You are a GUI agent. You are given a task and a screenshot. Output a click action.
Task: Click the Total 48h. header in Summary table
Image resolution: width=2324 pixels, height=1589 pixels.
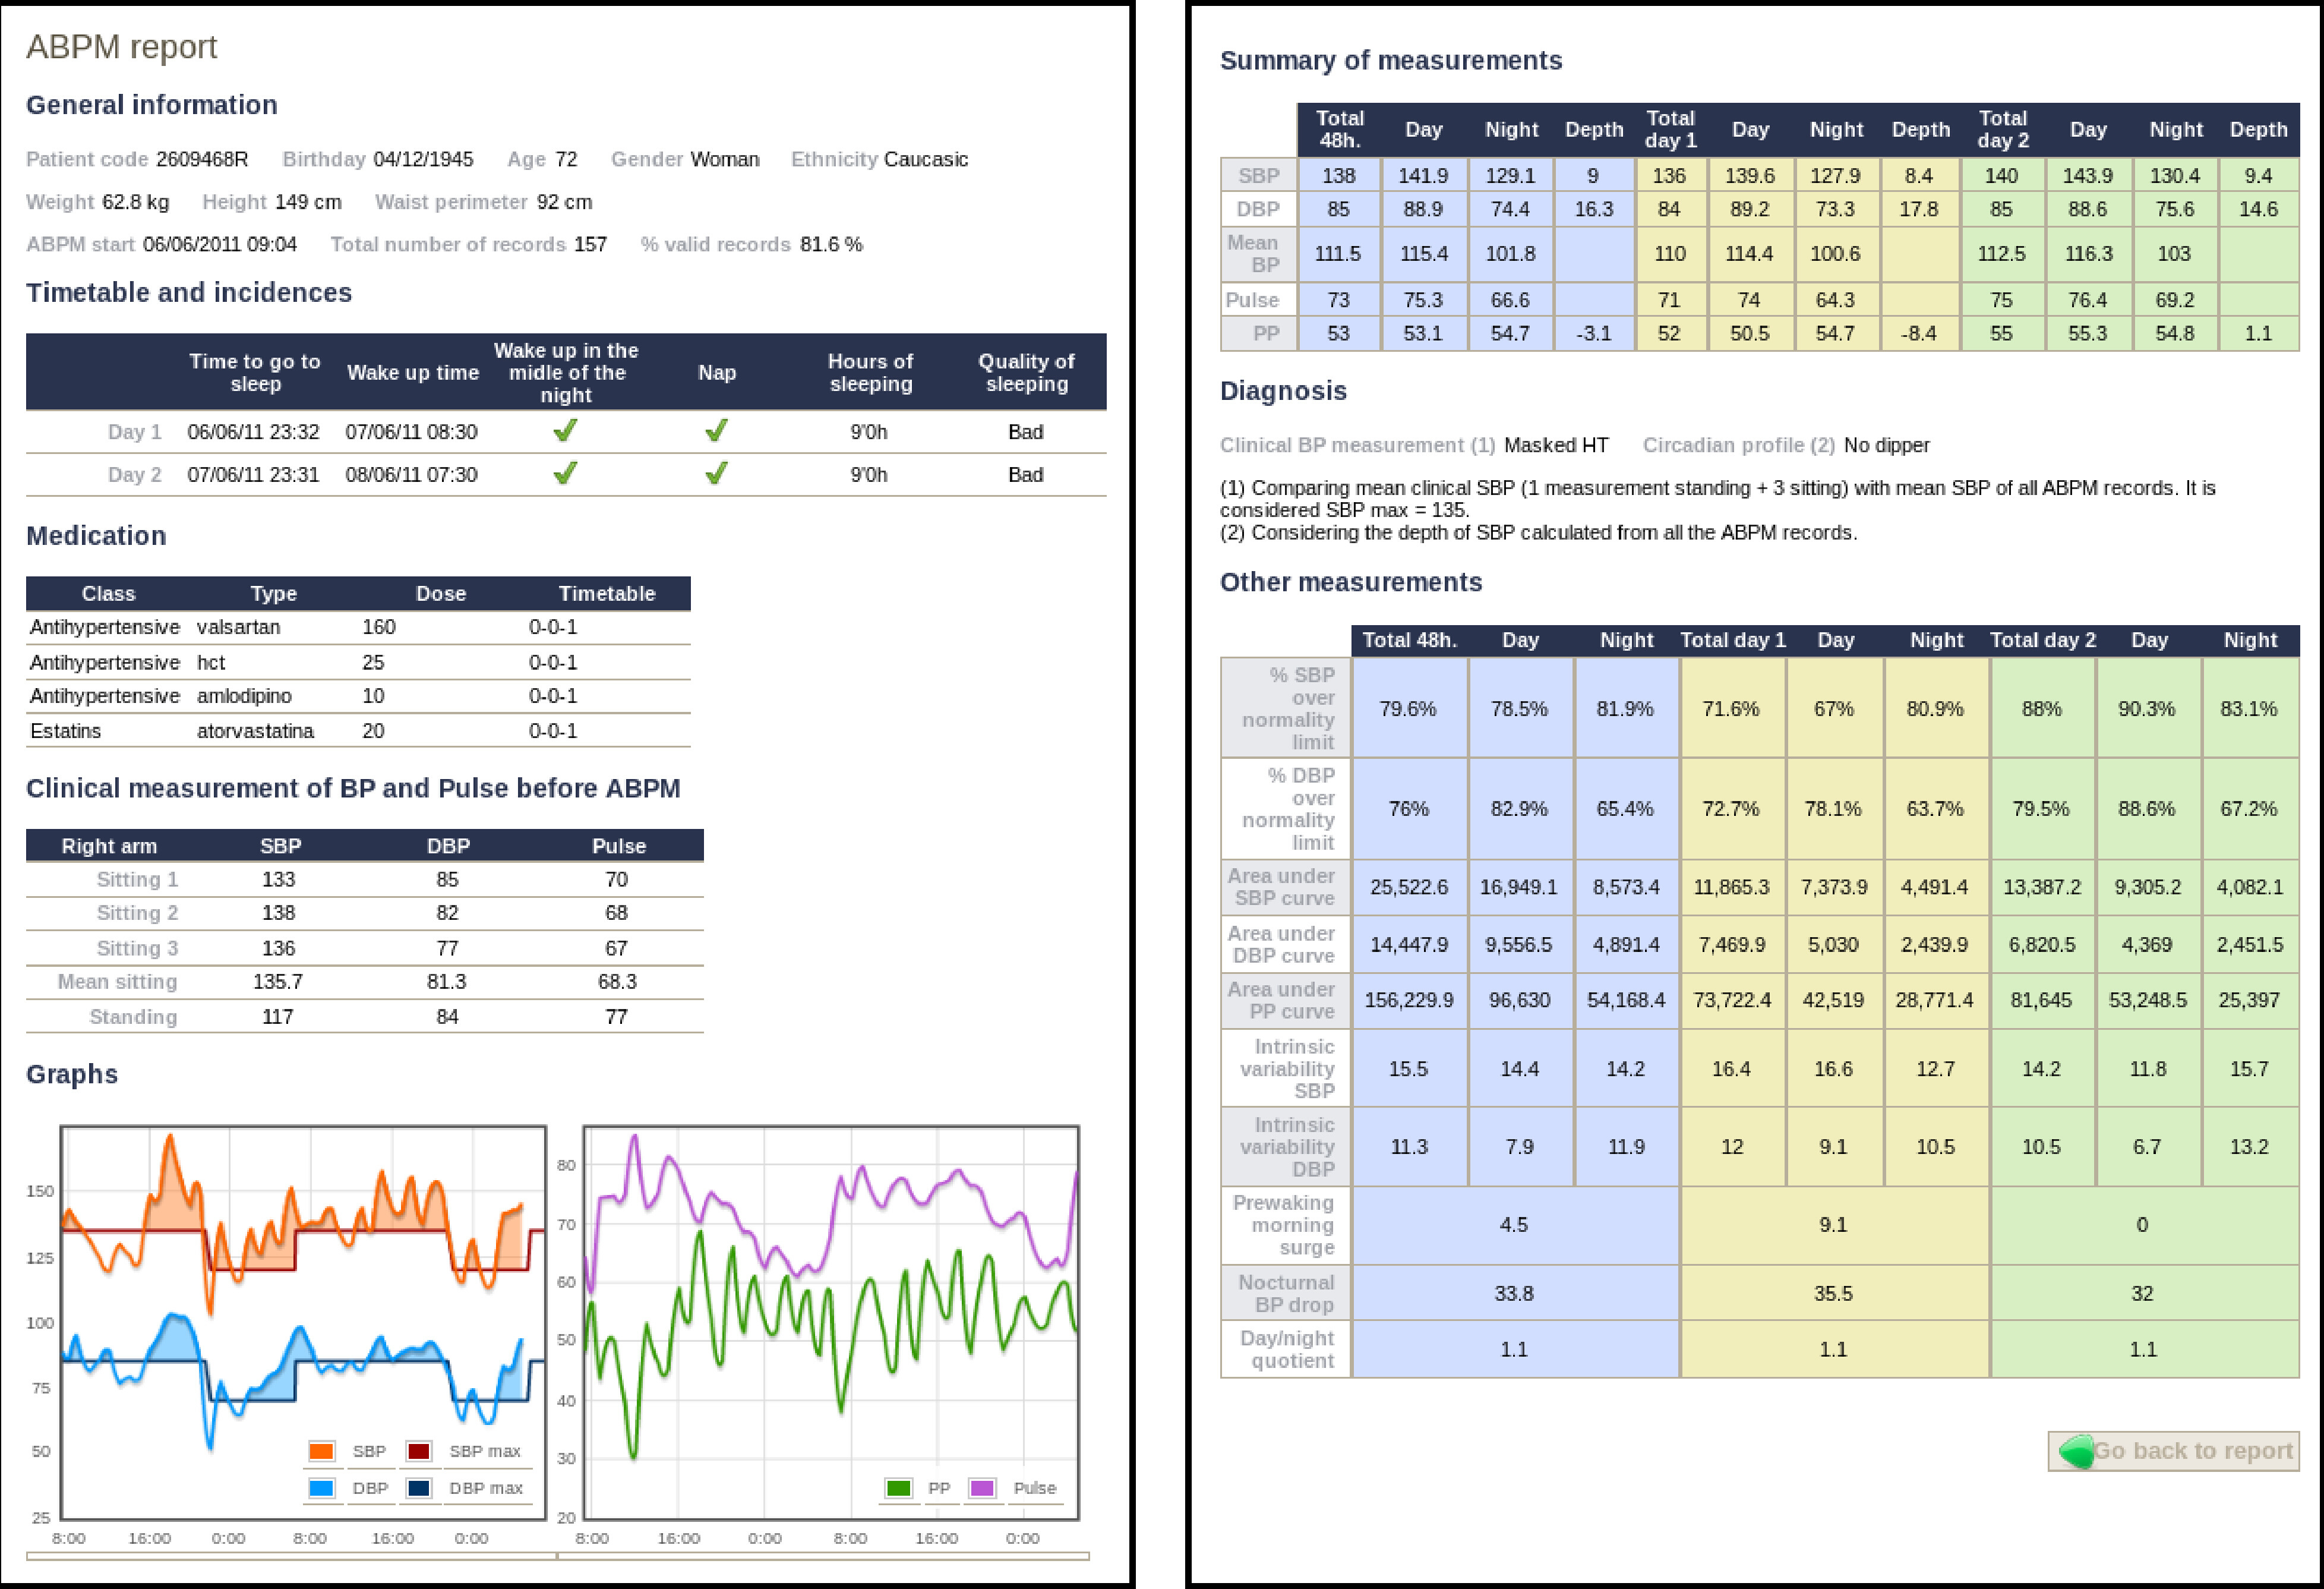pyautogui.click(x=1339, y=129)
